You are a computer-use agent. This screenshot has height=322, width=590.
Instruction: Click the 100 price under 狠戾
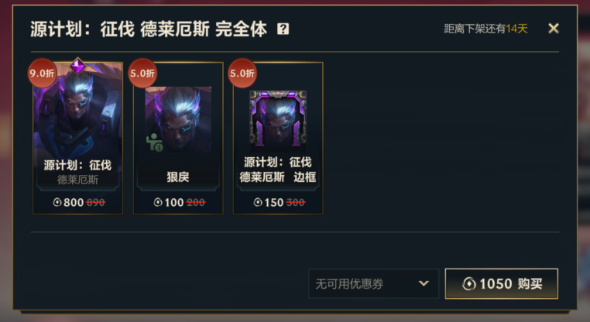(x=174, y=202)
